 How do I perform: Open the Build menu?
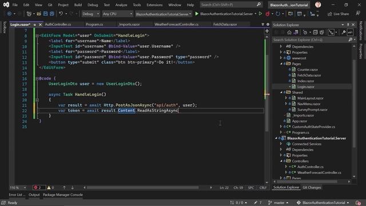pyautogui.click(x=78, y=5)
